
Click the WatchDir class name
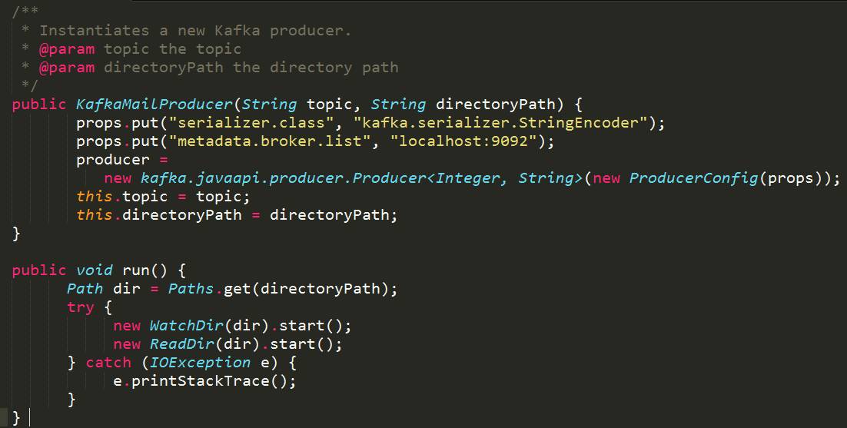pos(186,326)
